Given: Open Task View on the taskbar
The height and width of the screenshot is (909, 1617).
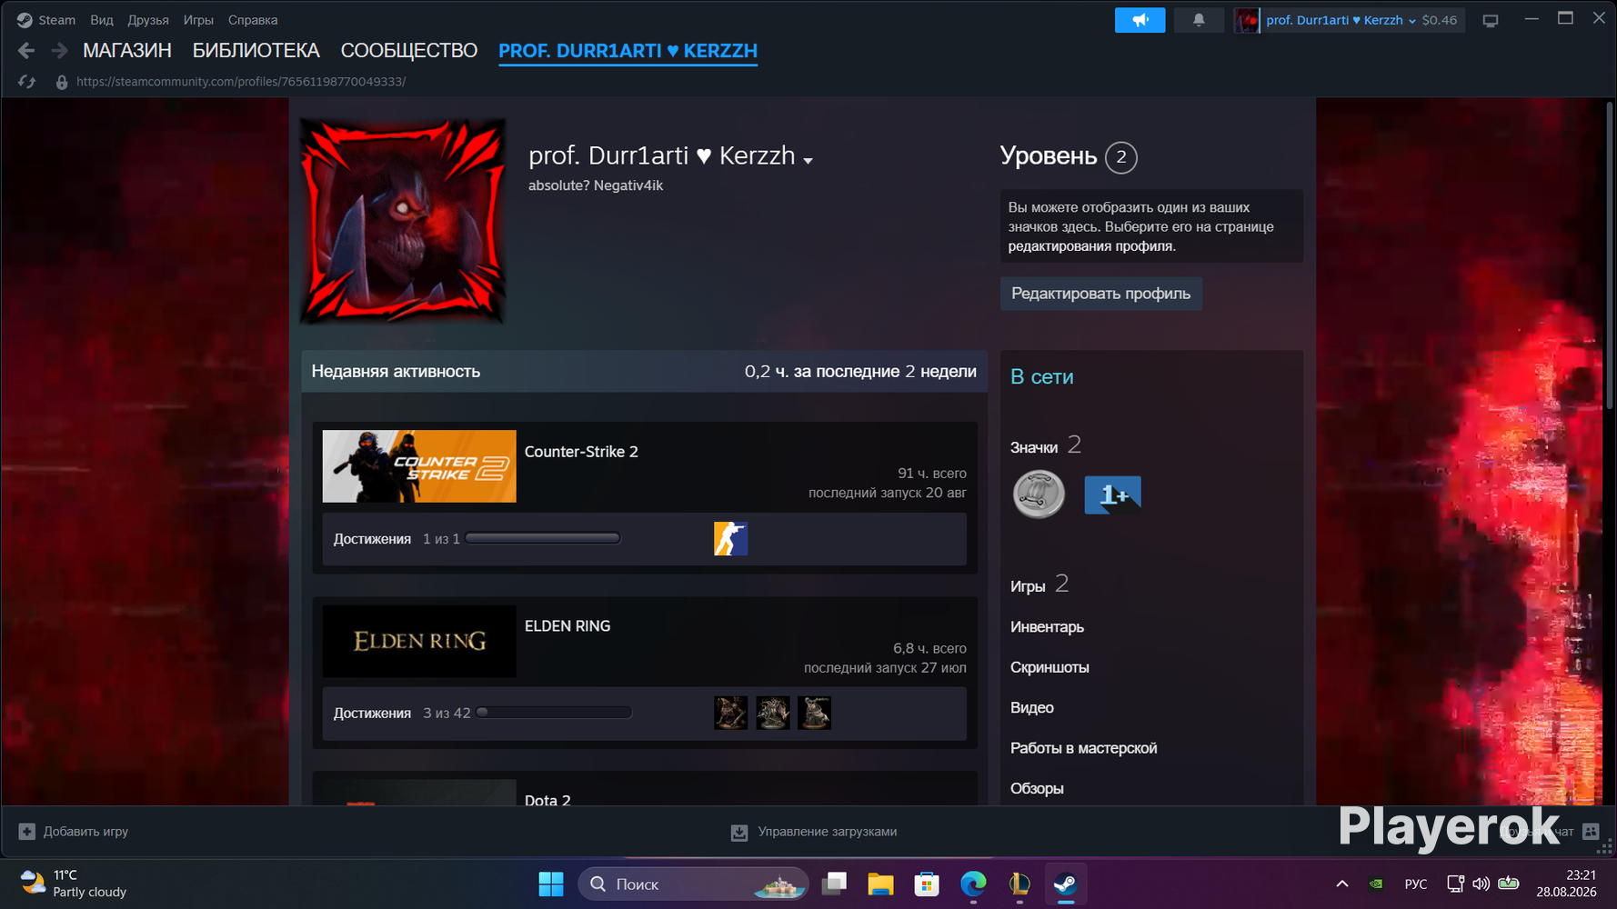Looking at the screenshot, I should coord(834,884).
